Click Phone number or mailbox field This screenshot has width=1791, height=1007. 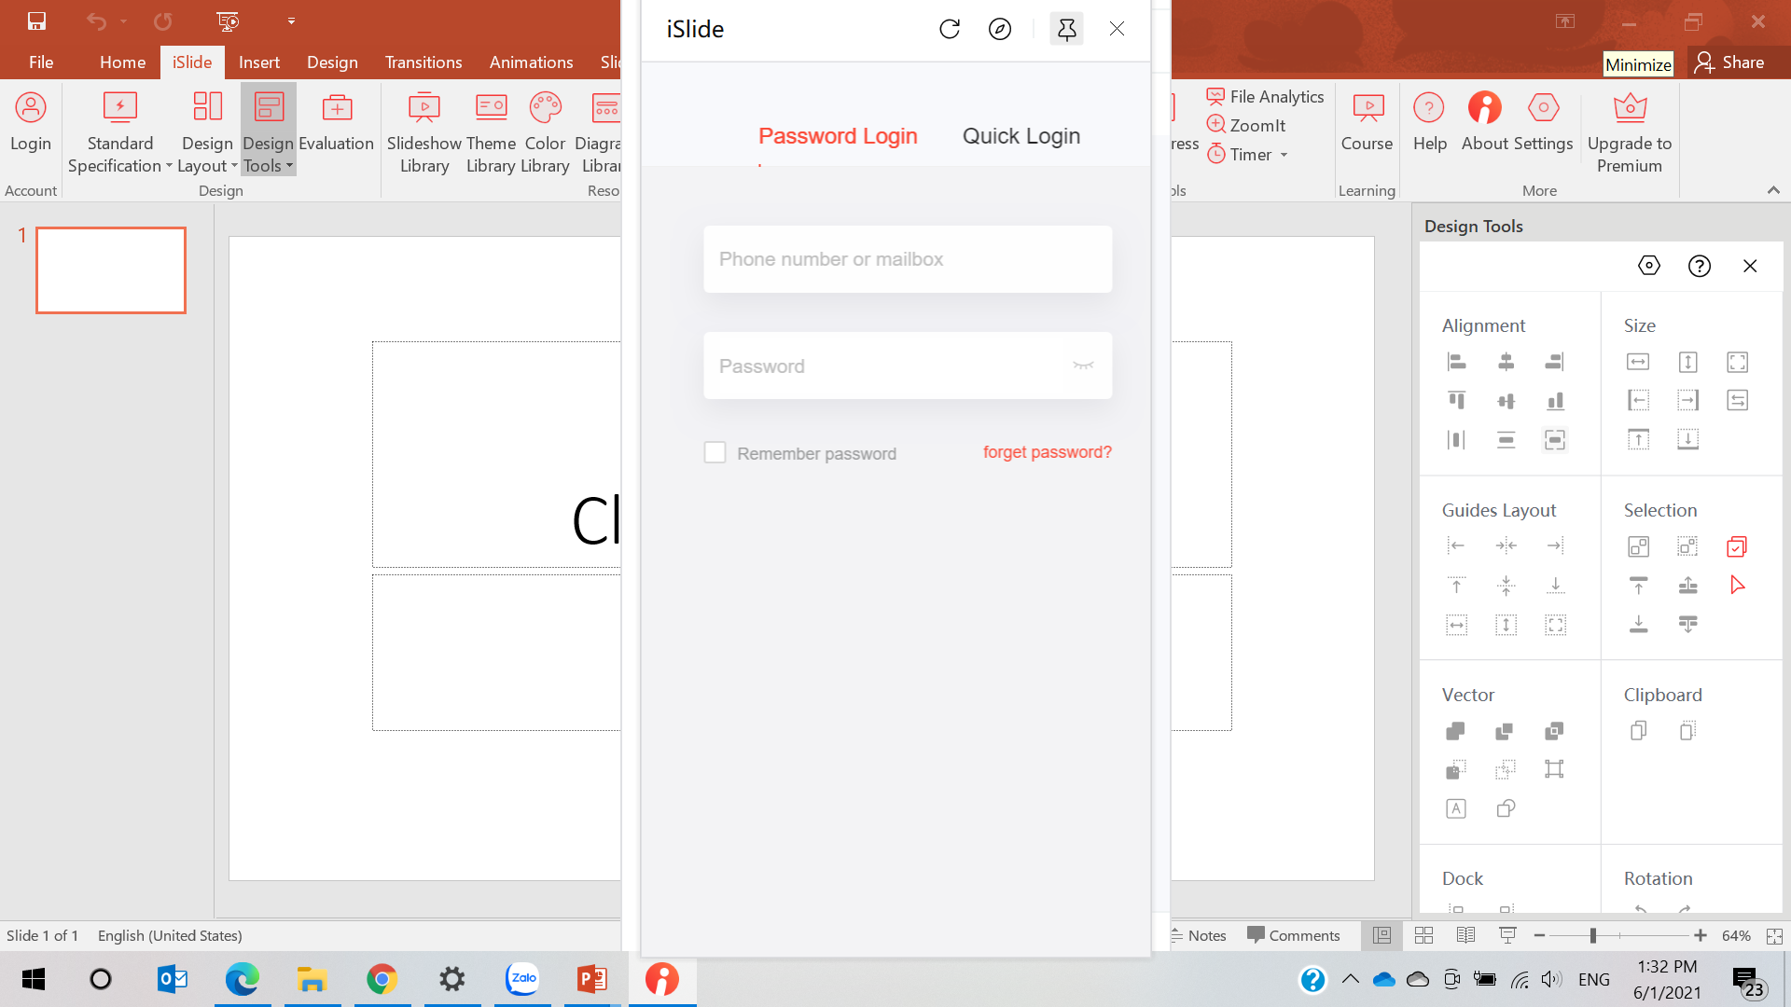(908, 259)
